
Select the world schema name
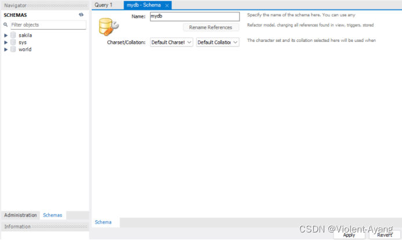[x=25, y=49]
